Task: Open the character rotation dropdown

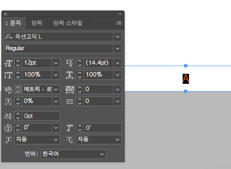Action: click(56, 128)
